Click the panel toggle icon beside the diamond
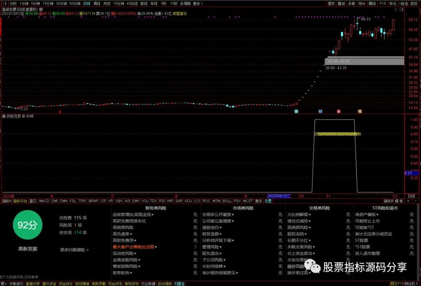The height and width of the screenshot is (286, 421). (402, 9)
